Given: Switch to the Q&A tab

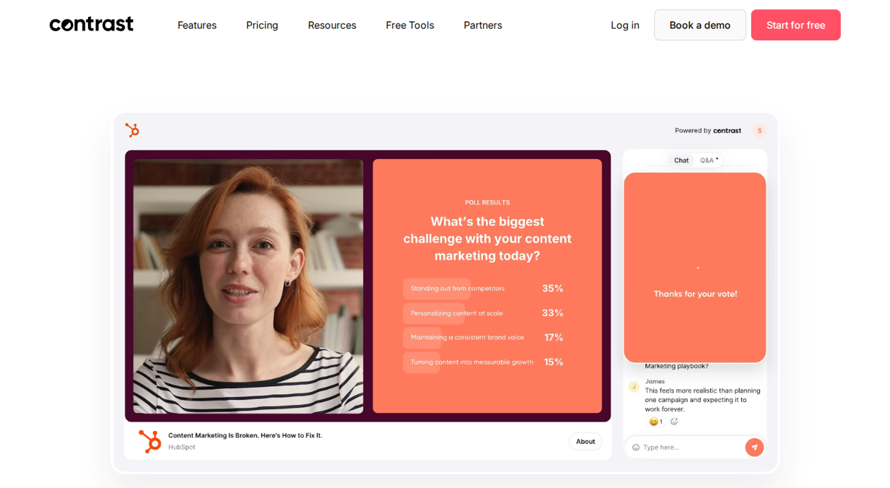Looking at the screenshot, I should [708, 160].
